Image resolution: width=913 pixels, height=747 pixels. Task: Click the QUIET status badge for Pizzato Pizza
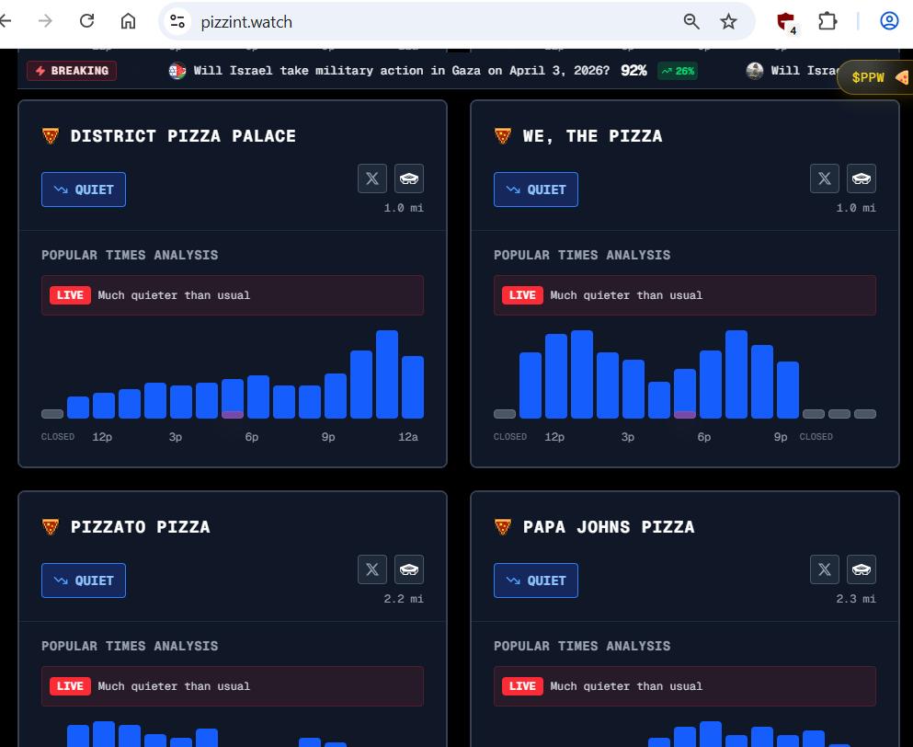84,580
